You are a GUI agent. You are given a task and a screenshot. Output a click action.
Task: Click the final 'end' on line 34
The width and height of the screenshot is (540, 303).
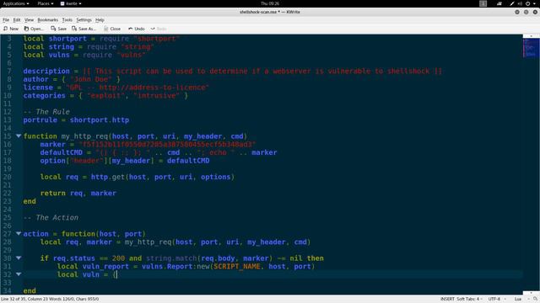[30, 290]
